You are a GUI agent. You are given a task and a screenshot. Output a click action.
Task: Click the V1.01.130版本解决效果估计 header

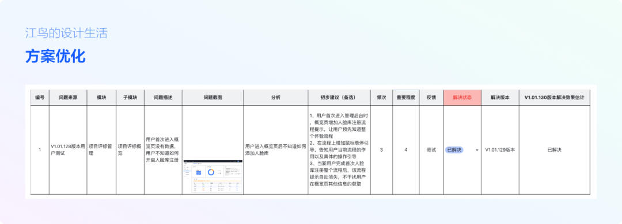click(x=554, y=98)
